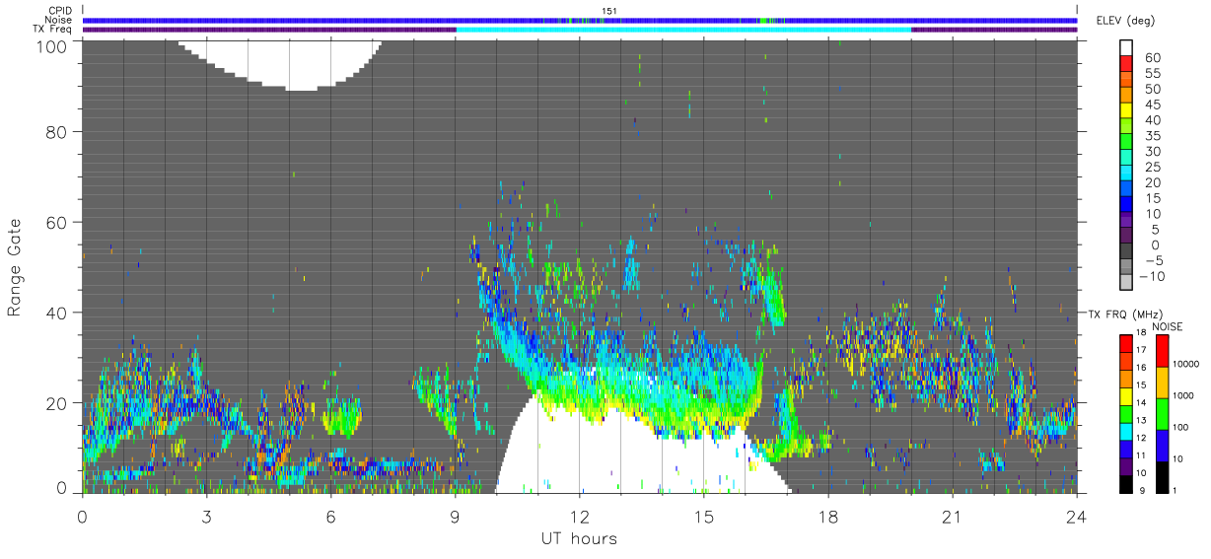
Task: Click the '45' elevation legend label
Action: (1153, 105)
